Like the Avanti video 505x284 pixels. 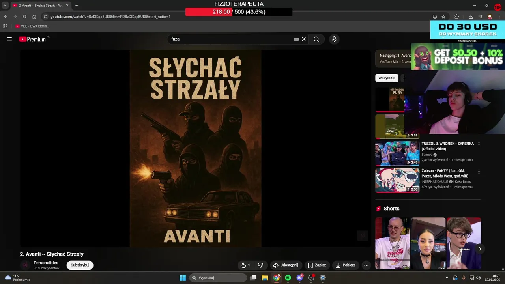click(x=245, y=265)
